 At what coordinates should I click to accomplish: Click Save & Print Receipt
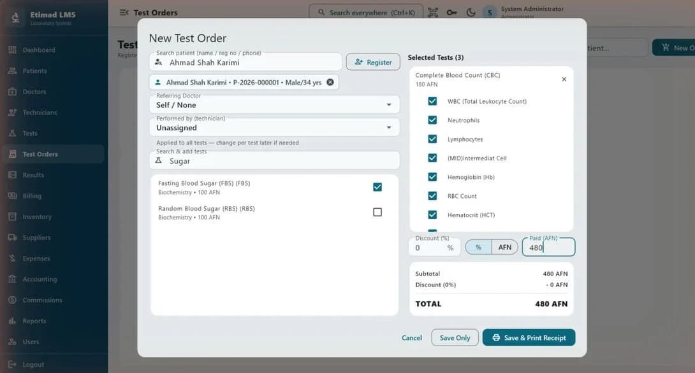tap(529, 337)
